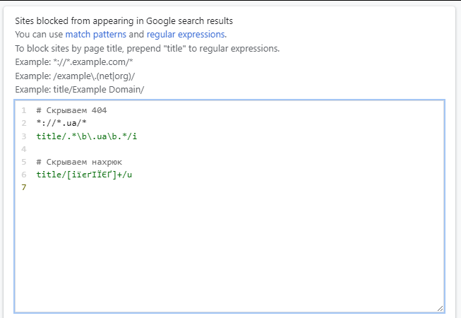461x318 pixels.
Task: Place cursor in the title/[…]+/u rule
Action: 84,175
